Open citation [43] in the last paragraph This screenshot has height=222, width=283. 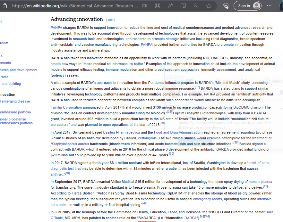pos(202,217)
